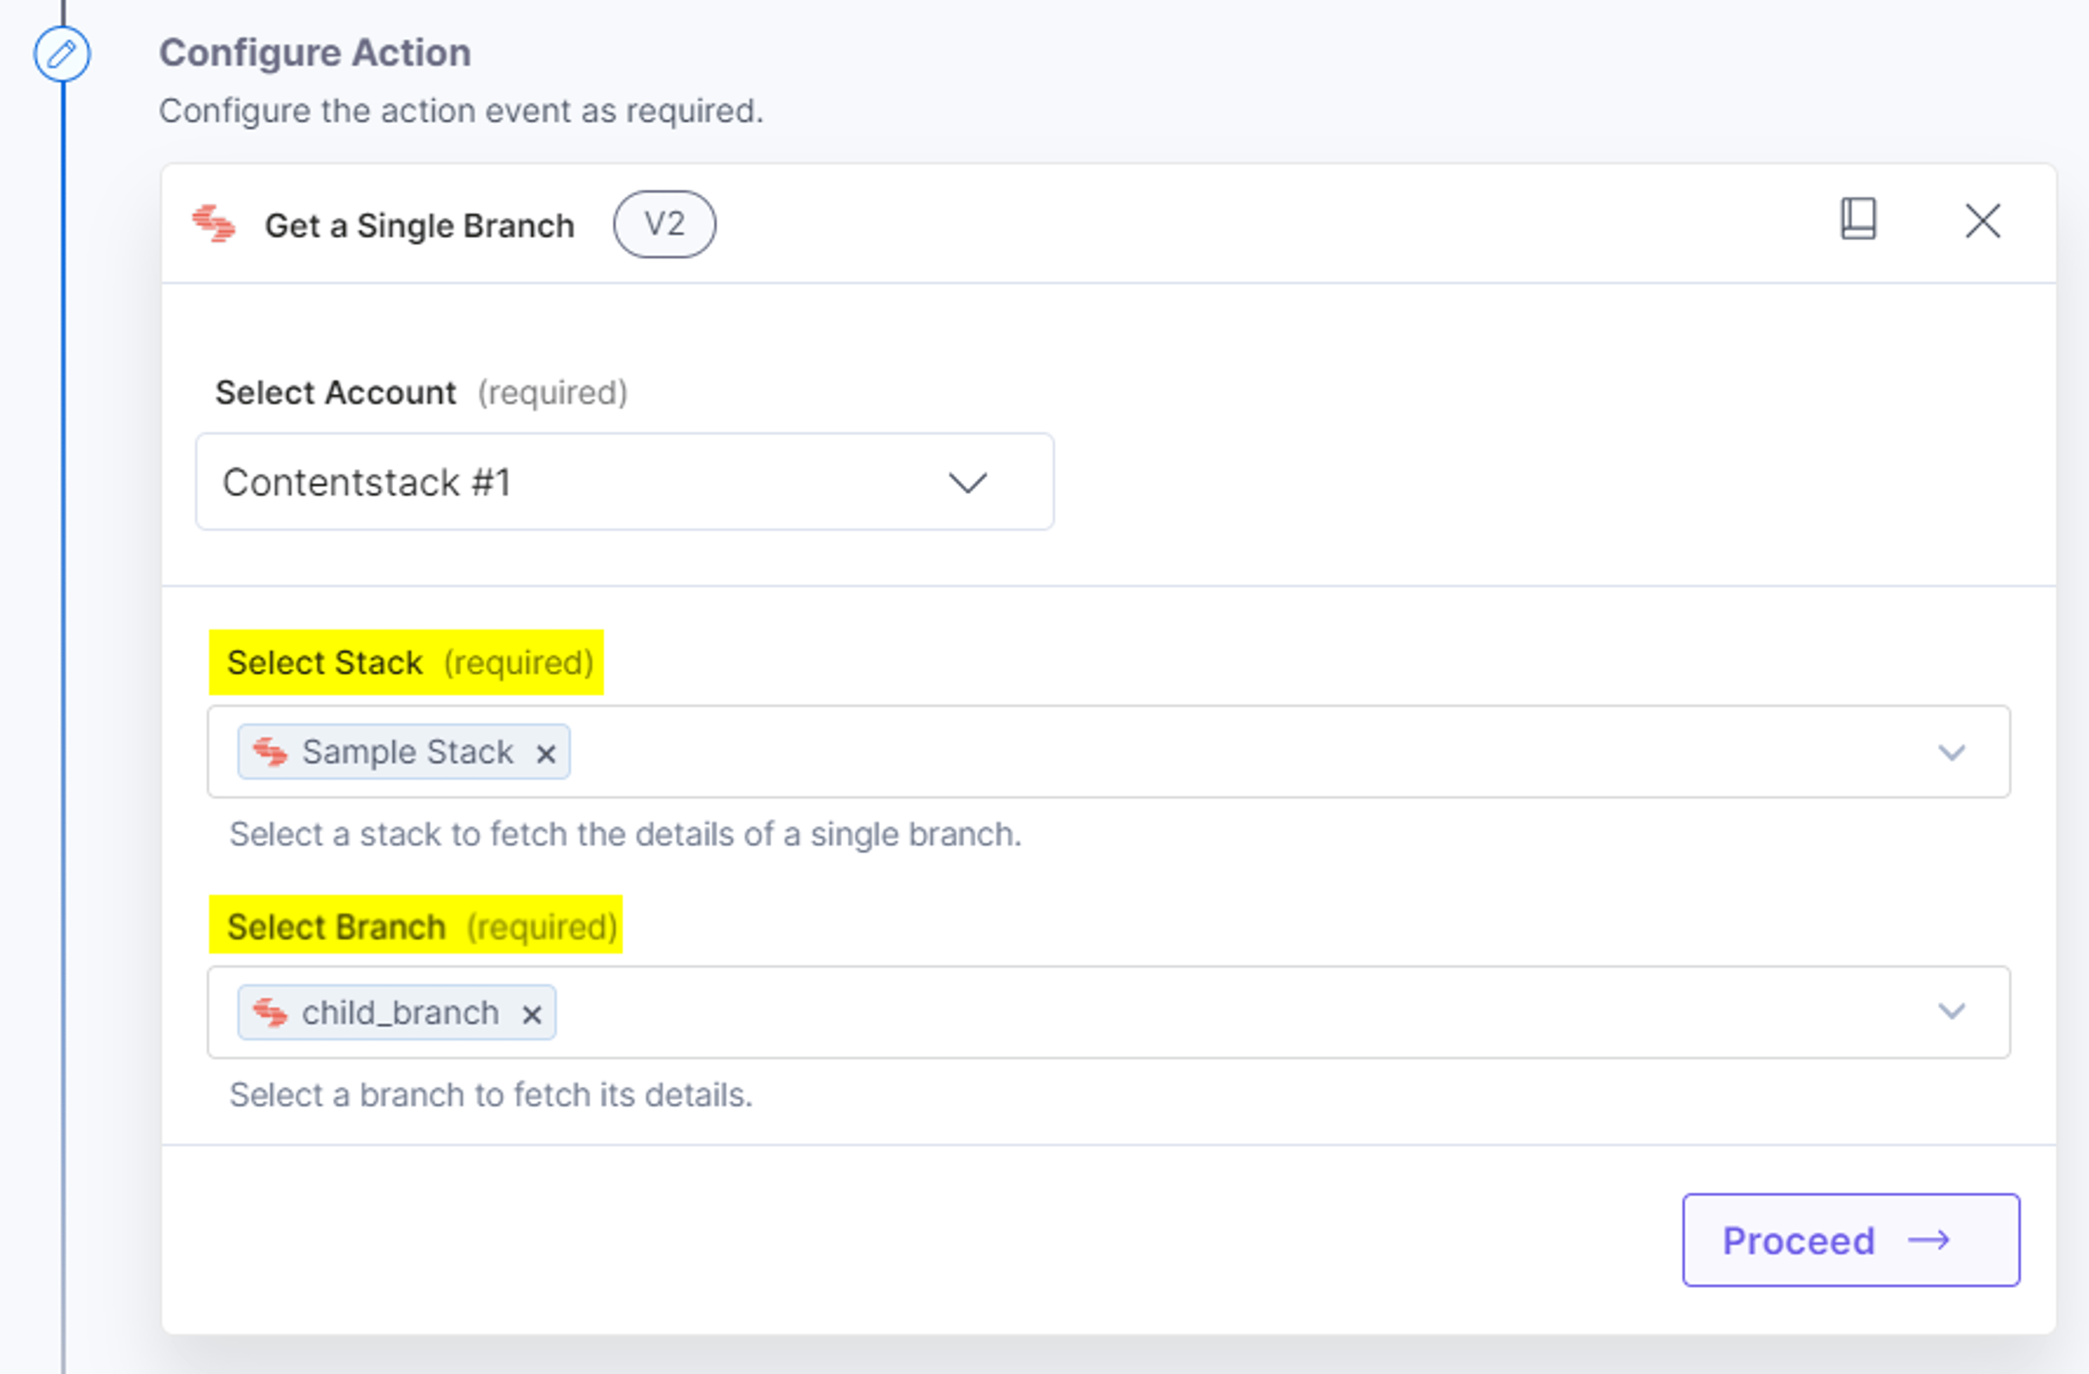Image resolution: width=2089 pixels, height=1374 pixels.
Task: Click the Select Branch label
Action: (336, 926)
